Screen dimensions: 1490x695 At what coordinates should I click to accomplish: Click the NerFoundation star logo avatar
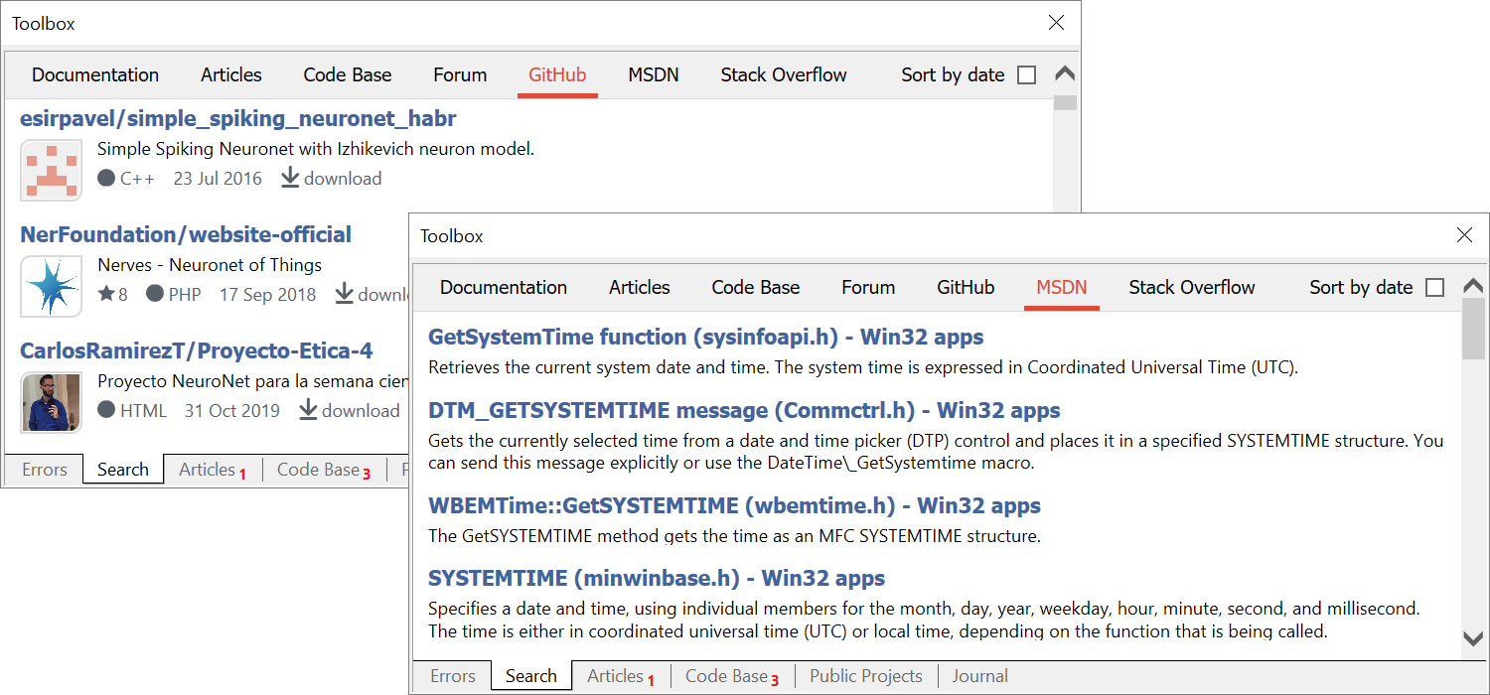coord(51,286)
